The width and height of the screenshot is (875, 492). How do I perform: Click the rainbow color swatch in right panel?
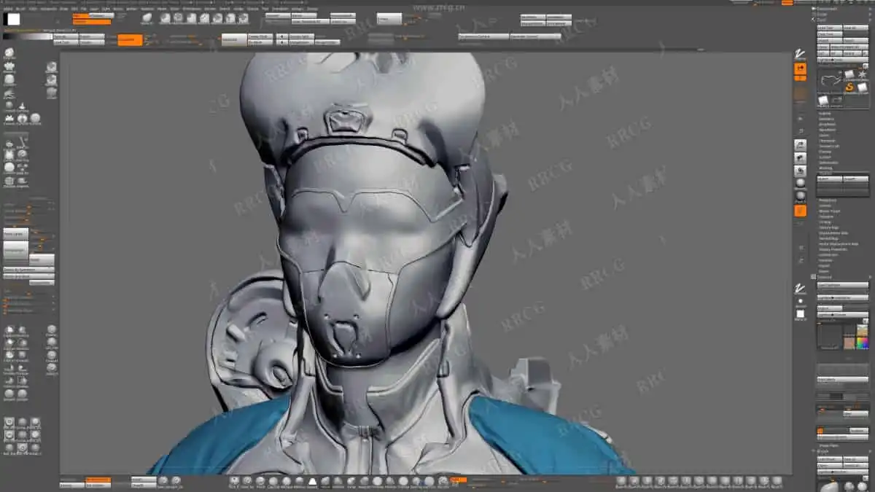pyautogui.click(x=863, y=343)
